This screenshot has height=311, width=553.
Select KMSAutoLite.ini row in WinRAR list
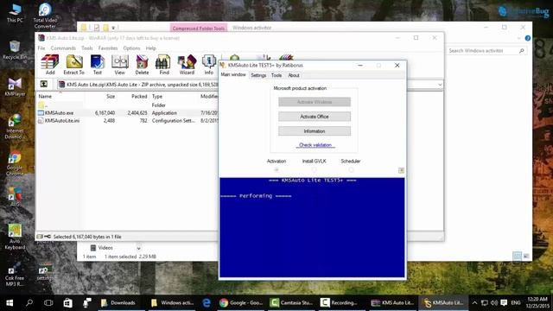(x=127, y=121)
